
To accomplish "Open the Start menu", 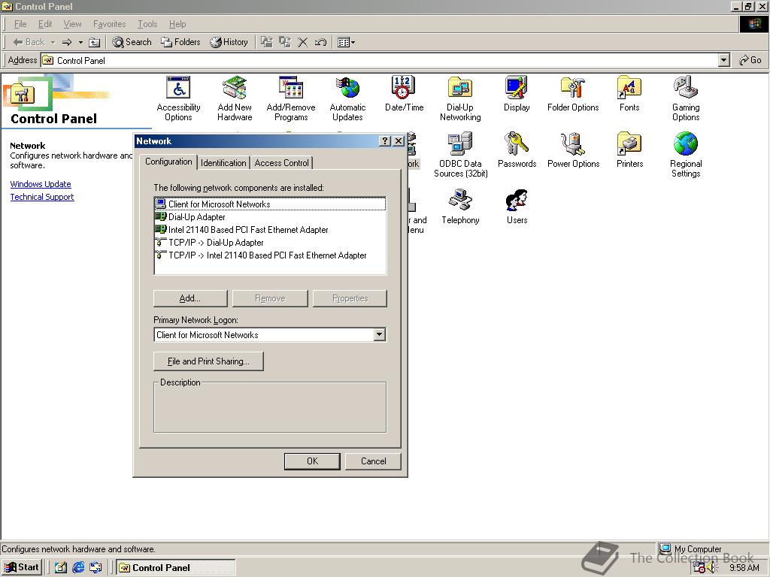I will tap(22, 567).
